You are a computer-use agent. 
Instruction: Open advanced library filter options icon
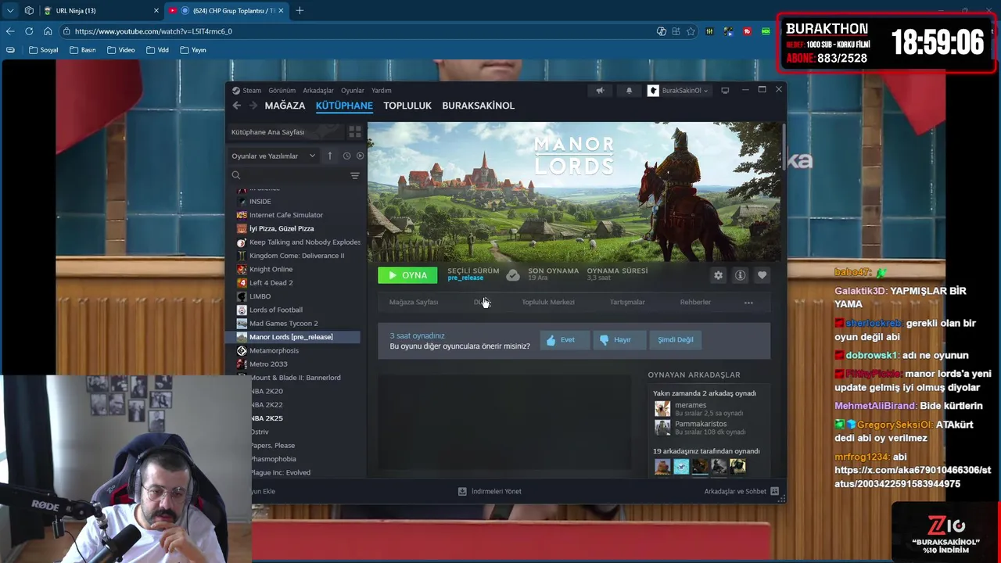tap(354, 175)
